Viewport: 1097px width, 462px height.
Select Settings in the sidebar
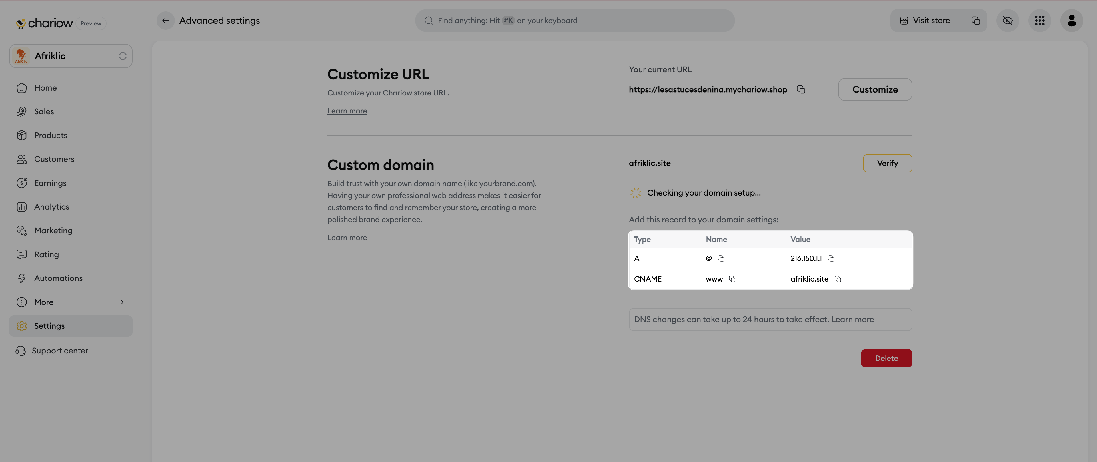49,326
